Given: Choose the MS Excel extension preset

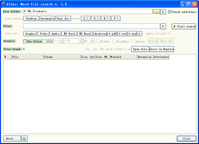Looking at the screenshot, I should pos(85,34).
